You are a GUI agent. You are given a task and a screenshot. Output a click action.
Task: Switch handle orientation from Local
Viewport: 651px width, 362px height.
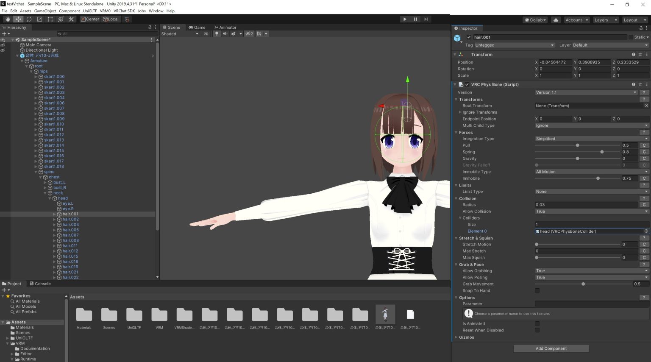click(x=111, y=19)
